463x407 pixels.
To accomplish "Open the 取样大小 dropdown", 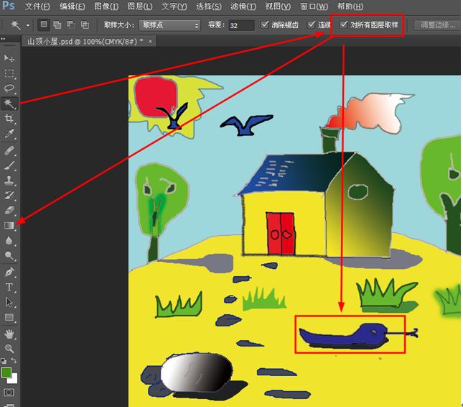I will pyautogui.click(x=169, y=25).
